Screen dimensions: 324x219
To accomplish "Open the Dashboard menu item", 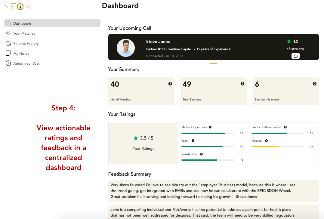I will (52, 23).
